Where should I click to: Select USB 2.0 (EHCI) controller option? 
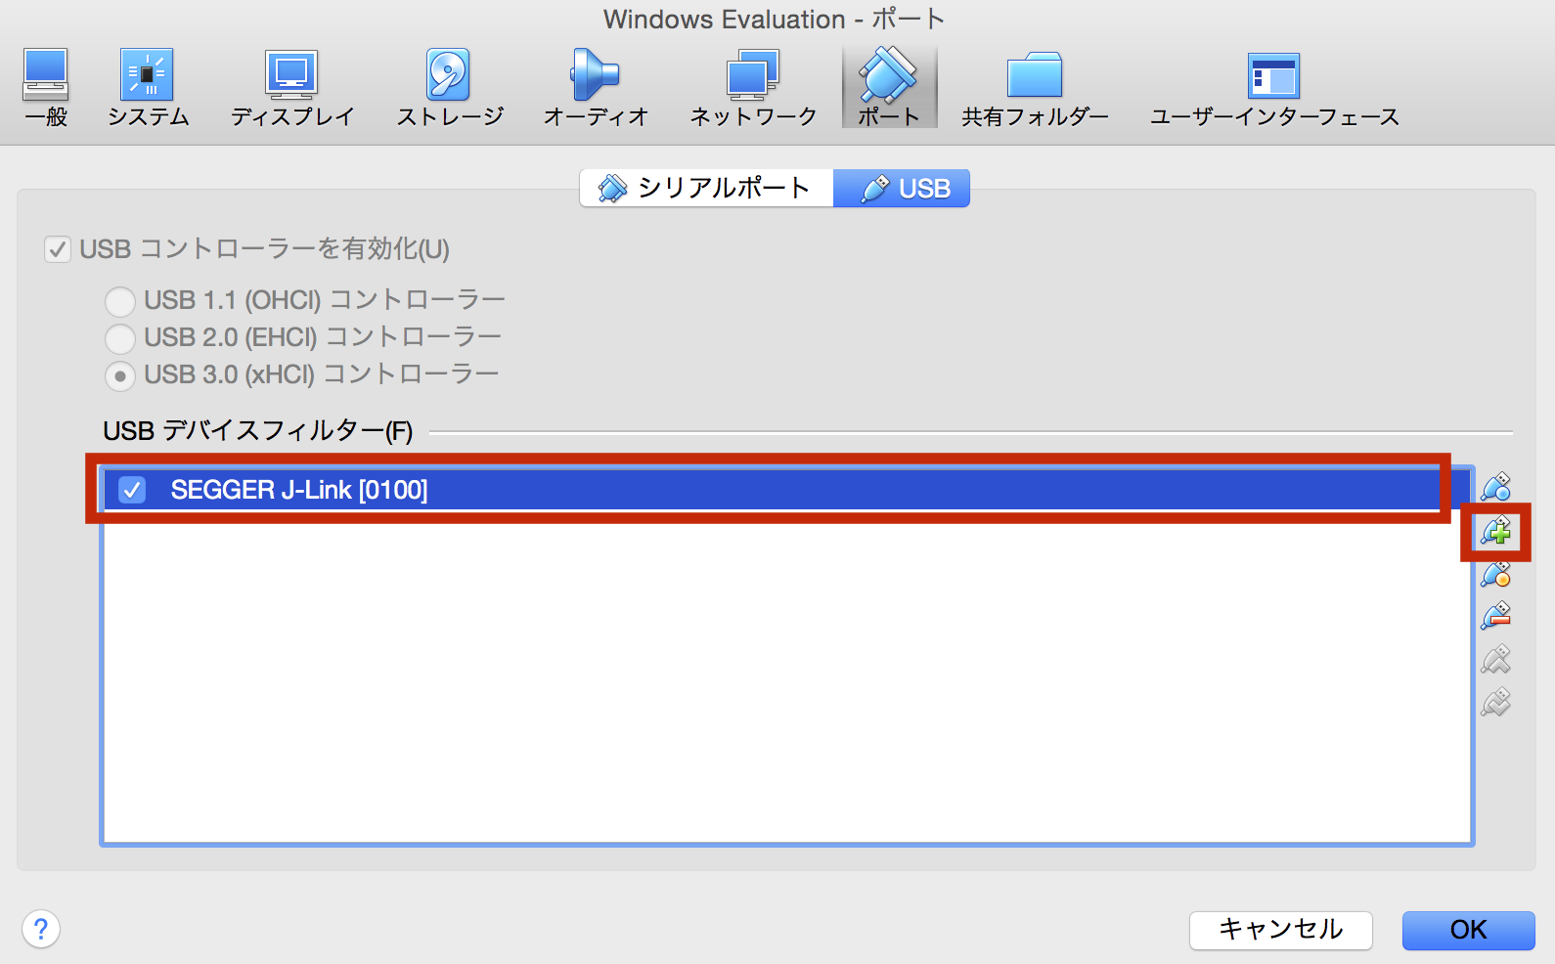point(120,338)
